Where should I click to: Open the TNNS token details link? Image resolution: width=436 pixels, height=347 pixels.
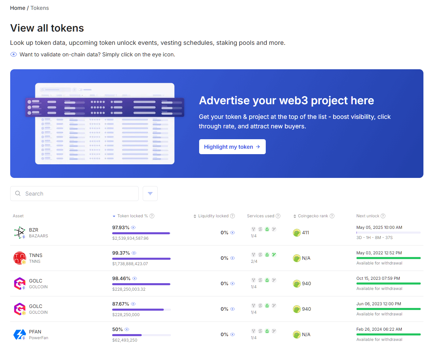[35, 255]
